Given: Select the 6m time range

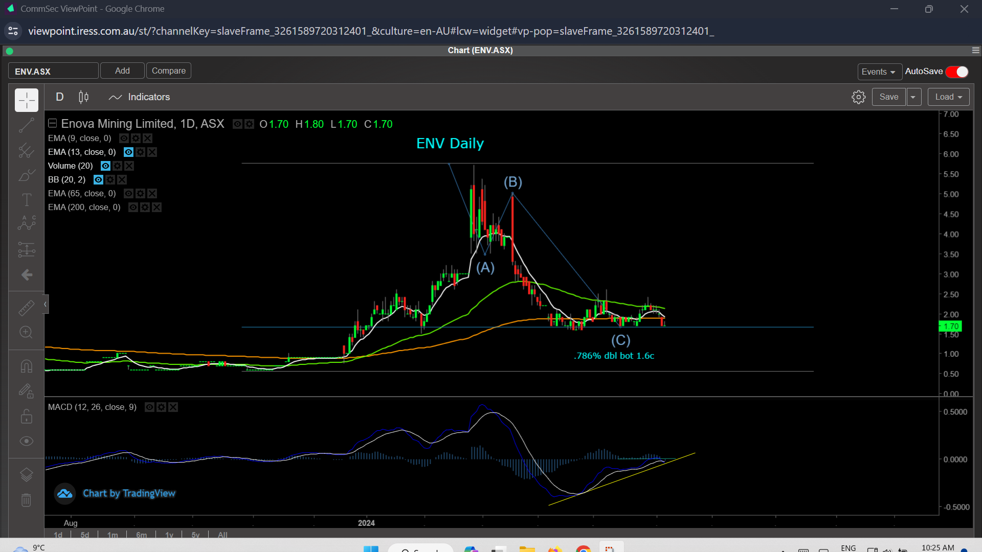Looking at the screenshot, I should (x=142, y=535).
